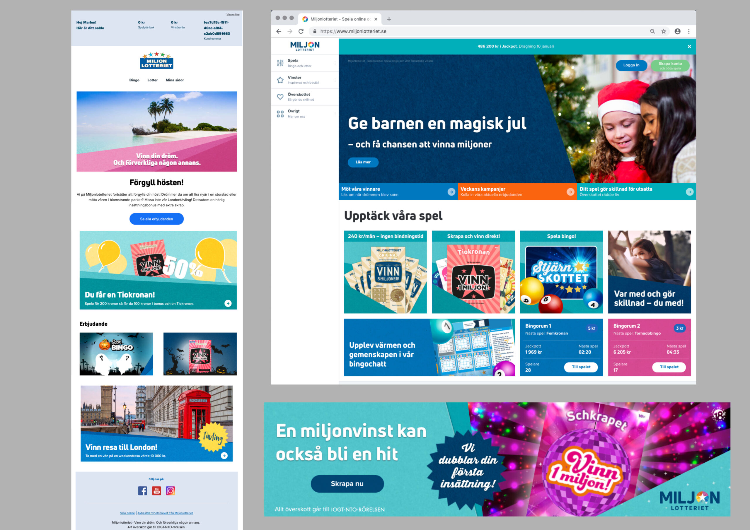750x530 pixels.
Task: Click Till spelet for Bingorum 1
Action: pos(581,367)
